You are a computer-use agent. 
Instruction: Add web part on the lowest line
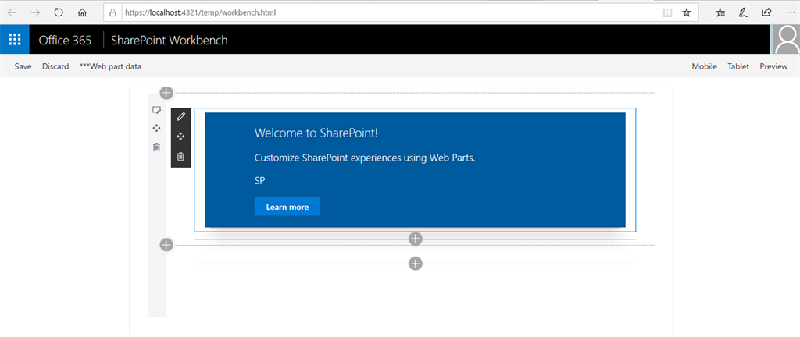point(416,264)
